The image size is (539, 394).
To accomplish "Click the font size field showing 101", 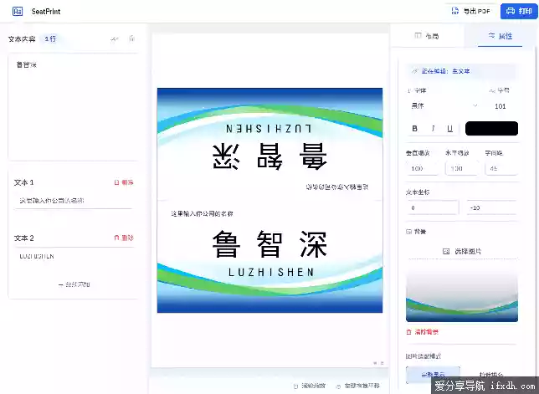I will click(x=501, y=106).
